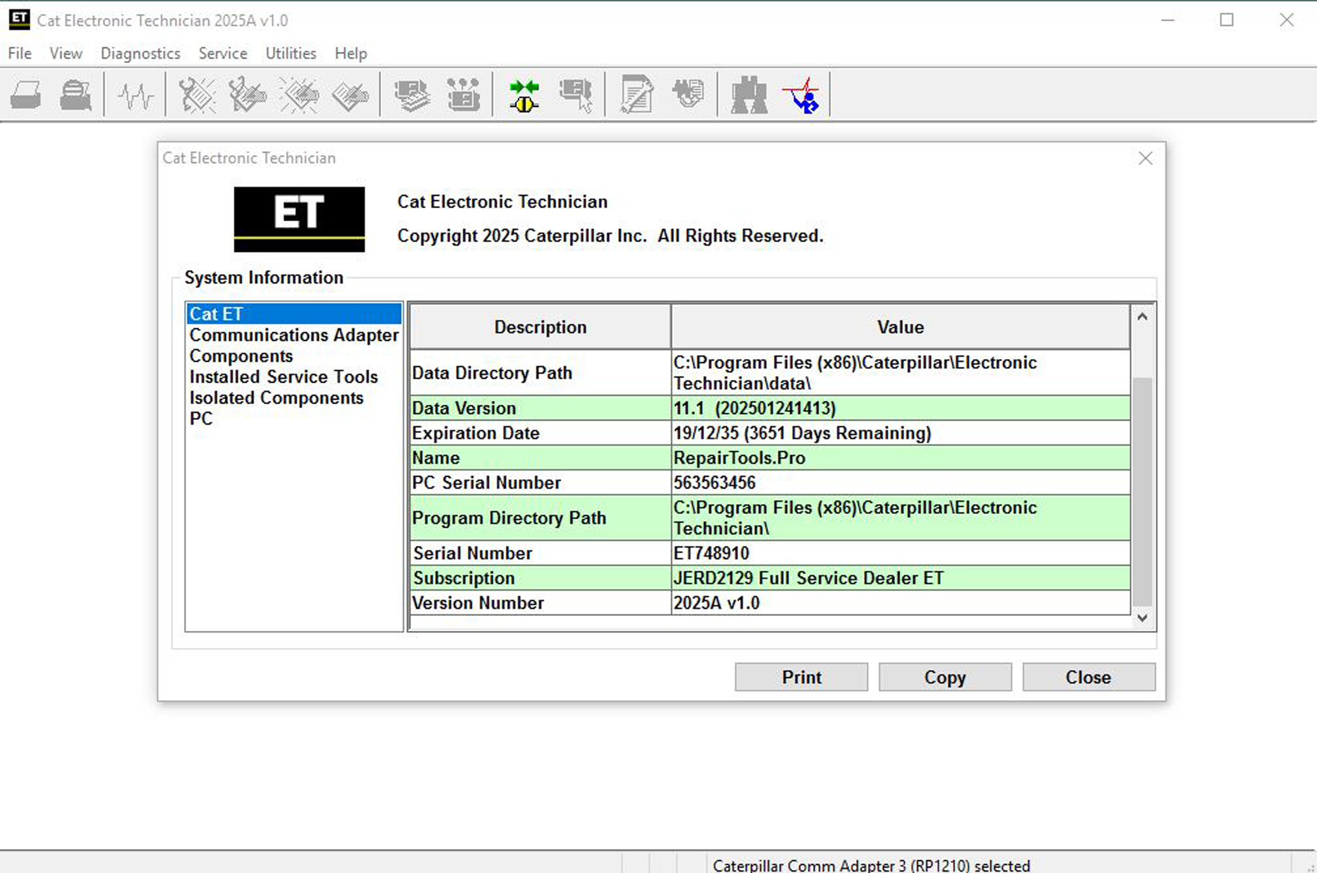Click the Winflash icon at toolbar end
This screenshot has width=1317, height=873.
[802, 95]
